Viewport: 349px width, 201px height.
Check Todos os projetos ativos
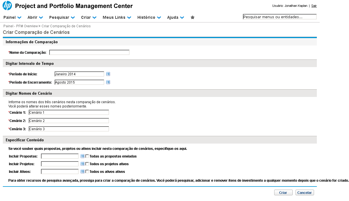87,164
